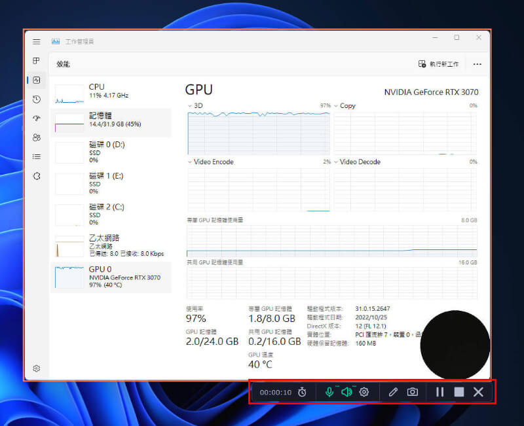Open Task Manager settings gear in sidebar
The width and height of the screenshot is (524, 426).
pyautogui.click(x=37, y=368)
